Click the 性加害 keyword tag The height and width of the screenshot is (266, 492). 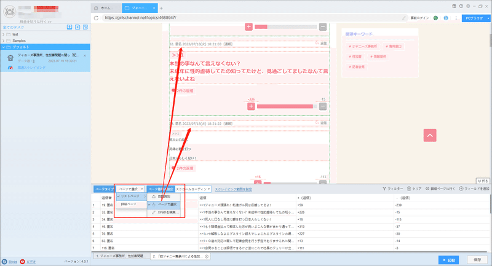355,57
